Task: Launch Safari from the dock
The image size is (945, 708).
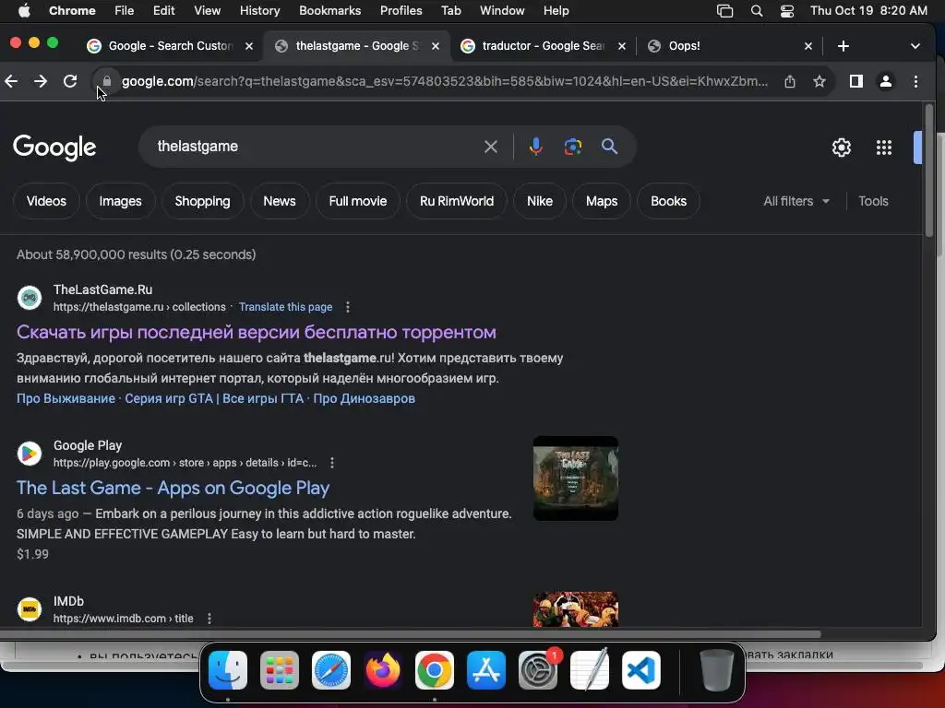Action: point(331,670)
